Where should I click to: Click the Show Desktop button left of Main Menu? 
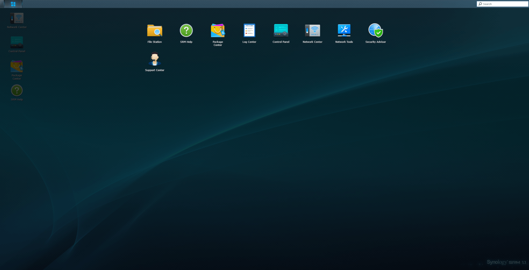click(x=2, y=4)
